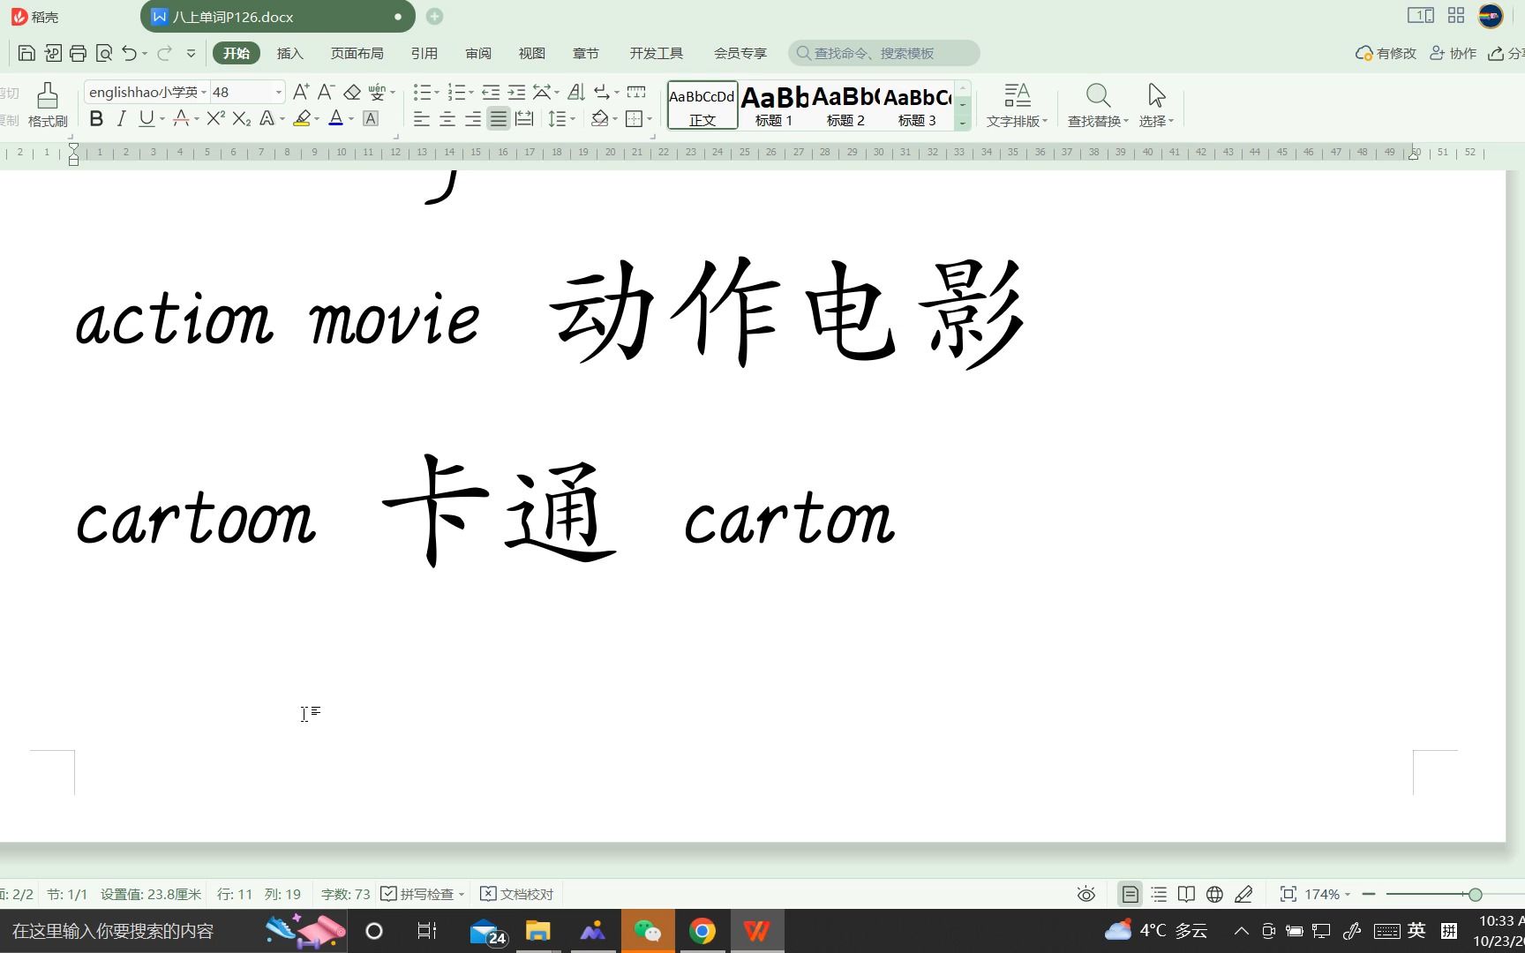Expand bullet list style dropdown
The image size is (1525, 953).
pos(437,92)
